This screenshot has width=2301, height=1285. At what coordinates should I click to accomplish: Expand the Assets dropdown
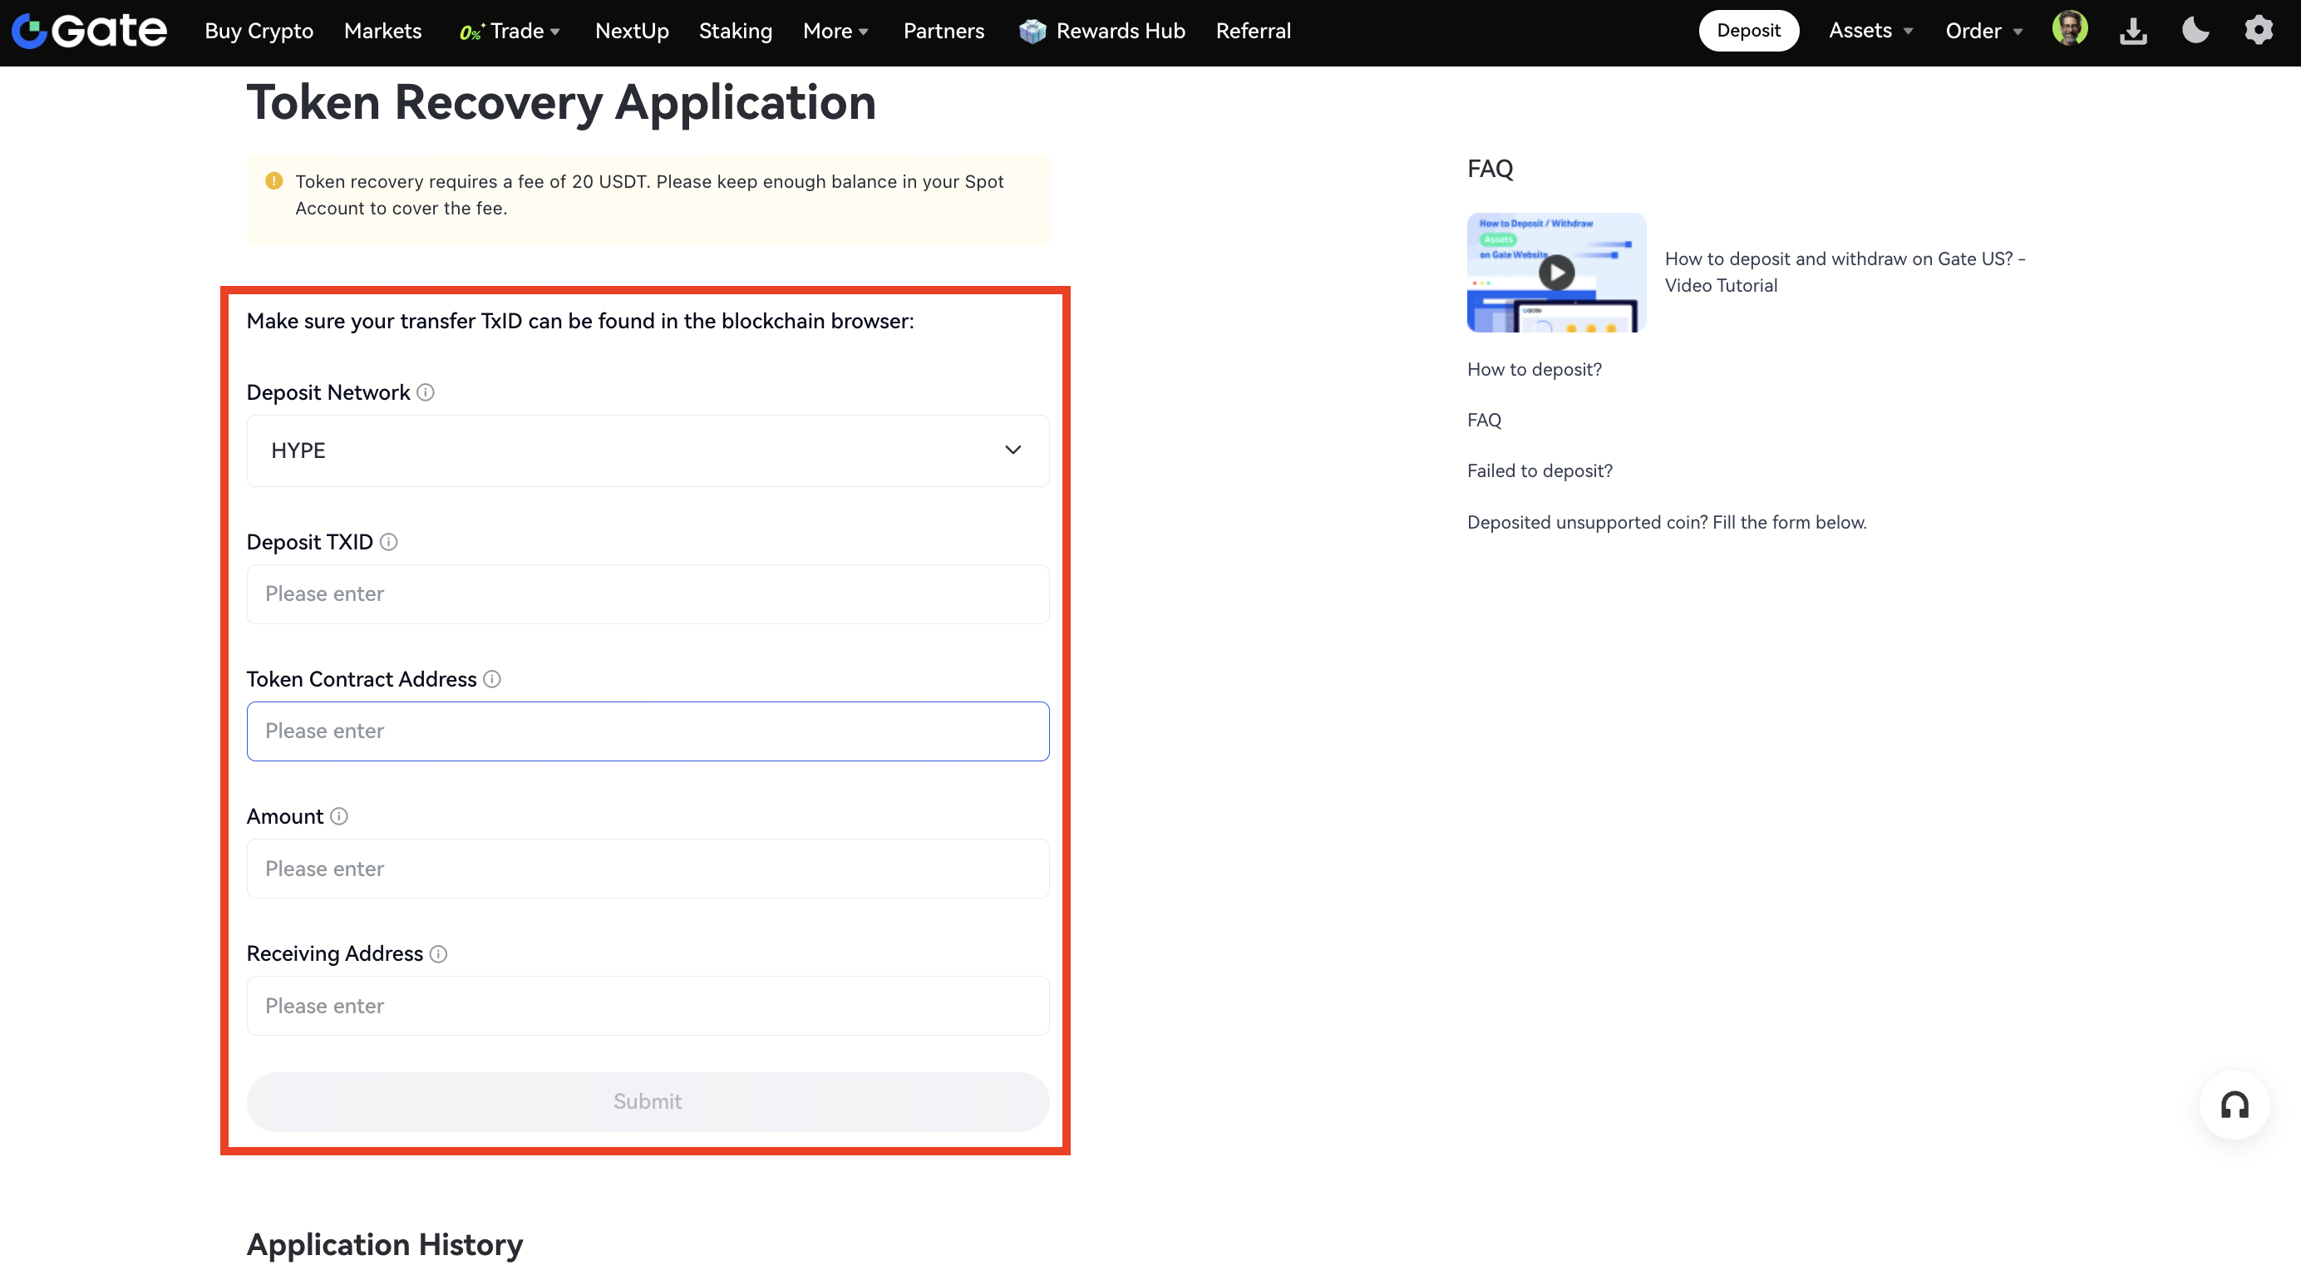coord(1870,32)
